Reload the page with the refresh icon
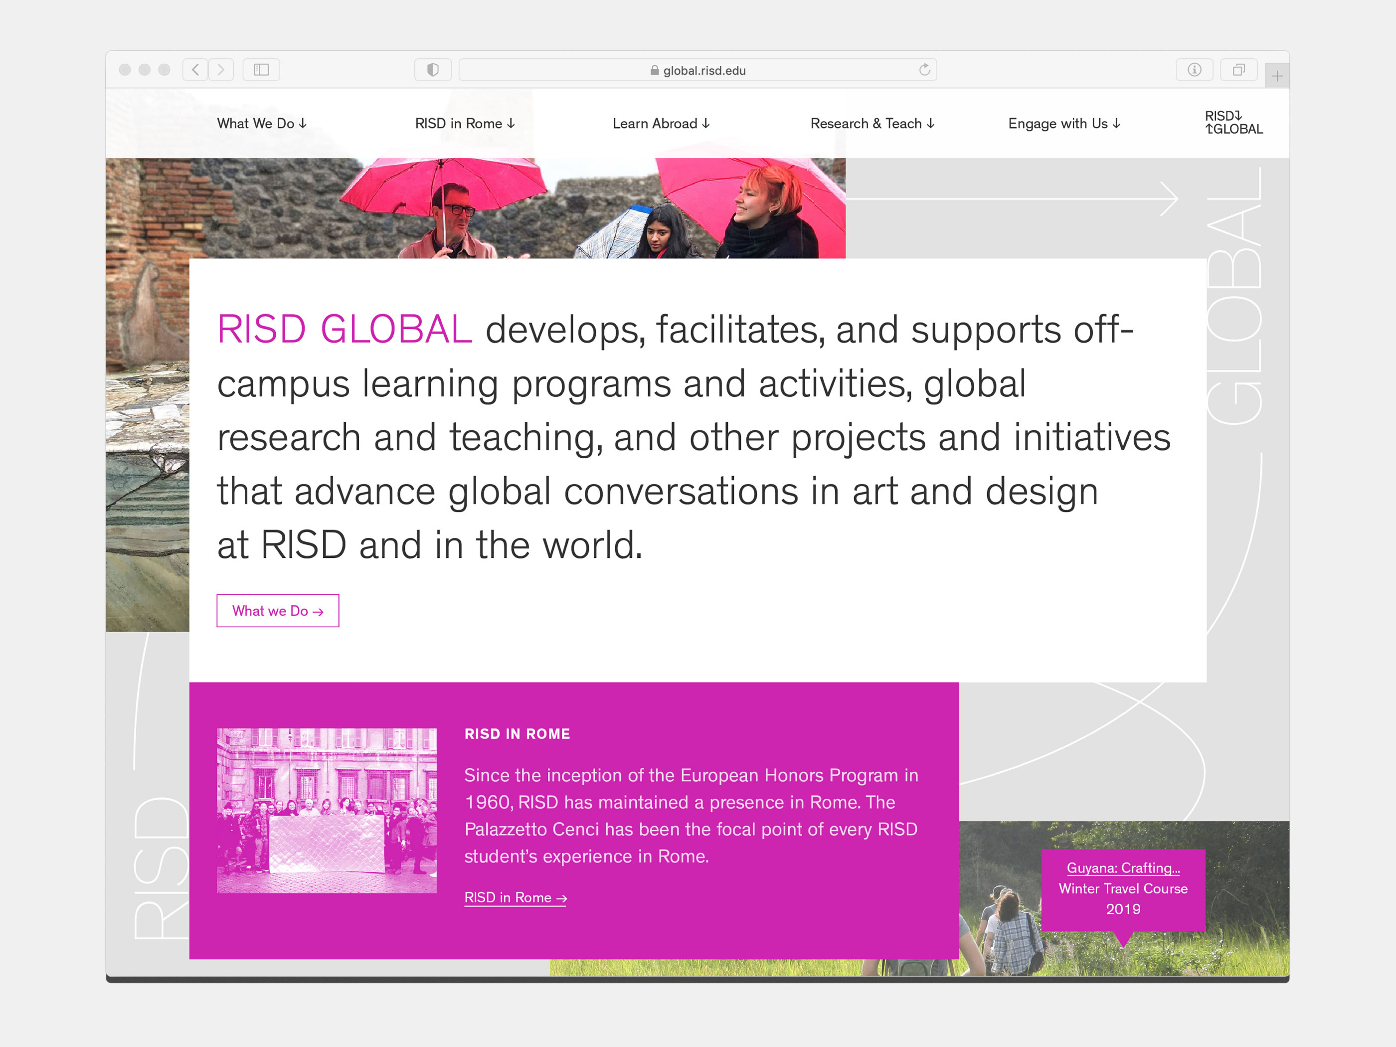Screen dimensions: 1396x1047 (x=924, y=69)
